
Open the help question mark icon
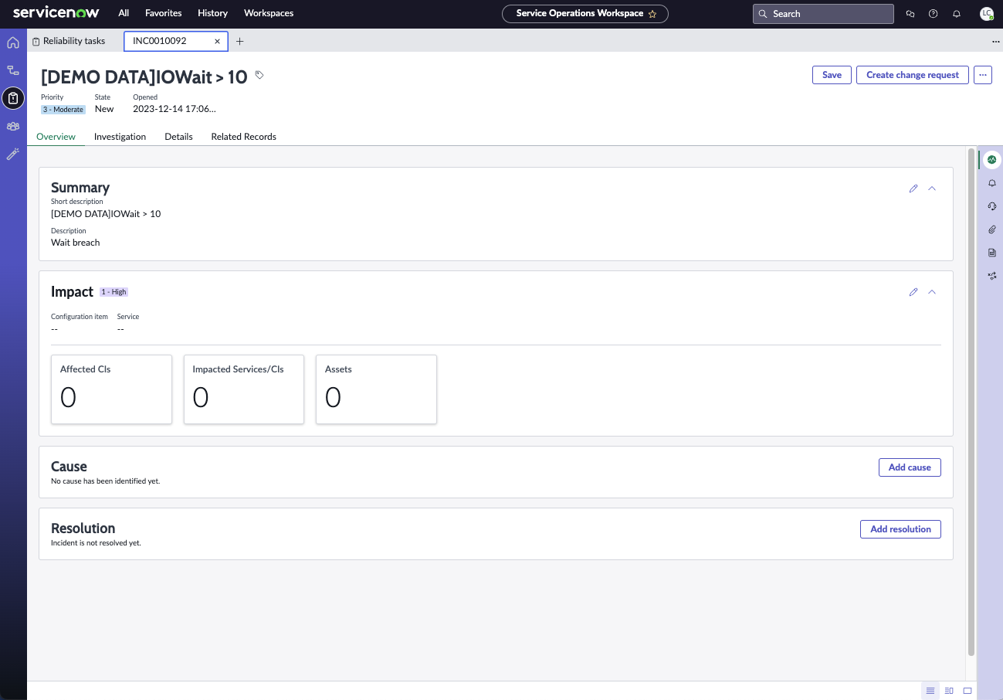point(934,14)
